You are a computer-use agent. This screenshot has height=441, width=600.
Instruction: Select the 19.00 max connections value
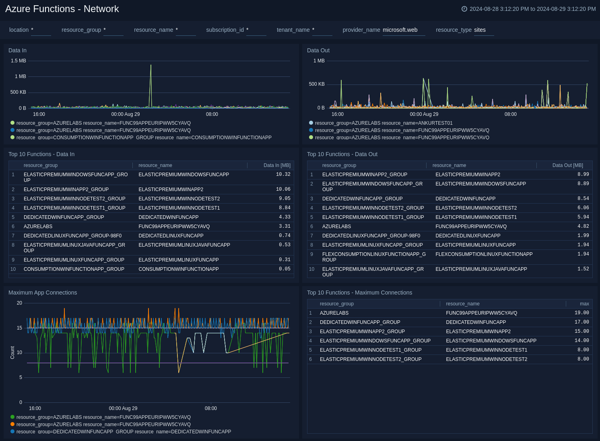pos(581,313)
